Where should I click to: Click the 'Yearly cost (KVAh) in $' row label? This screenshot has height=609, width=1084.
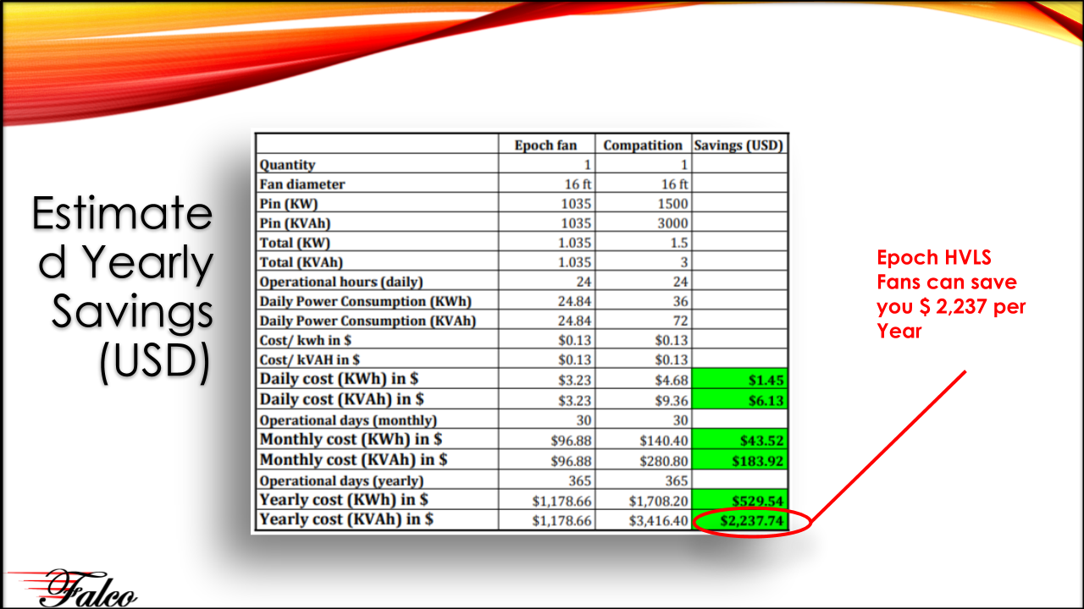pyautogui.click(x=346, y=519)
